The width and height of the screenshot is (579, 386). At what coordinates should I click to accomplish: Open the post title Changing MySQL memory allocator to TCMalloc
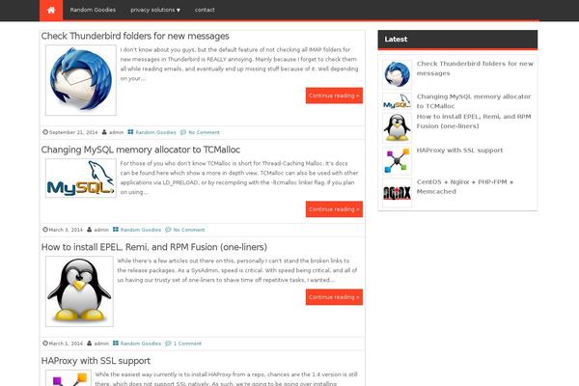pyautogui.click(x=141, y=150)
